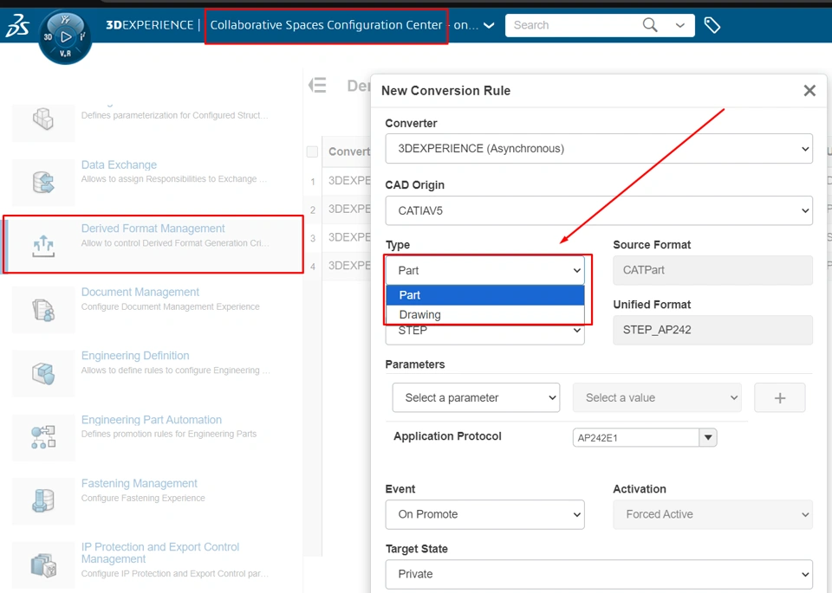
Task: Click the Fastening Management icon
Action: coord(43,500)
